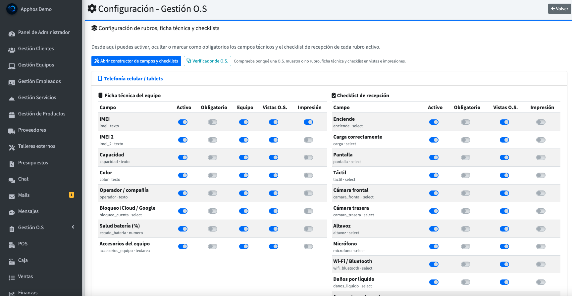Enable Impresión for Operador / compañía
Screen dimensions: 572x296
[308, 193]
